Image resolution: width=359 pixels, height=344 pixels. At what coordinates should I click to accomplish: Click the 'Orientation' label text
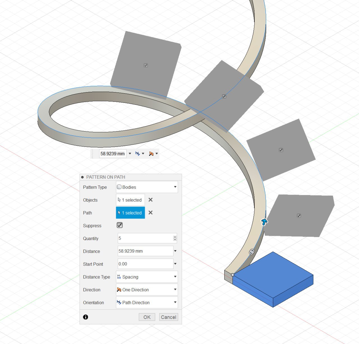[93, 303]
